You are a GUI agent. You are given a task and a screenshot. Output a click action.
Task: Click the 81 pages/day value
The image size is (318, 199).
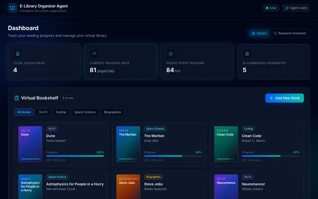tap(102, 70)
